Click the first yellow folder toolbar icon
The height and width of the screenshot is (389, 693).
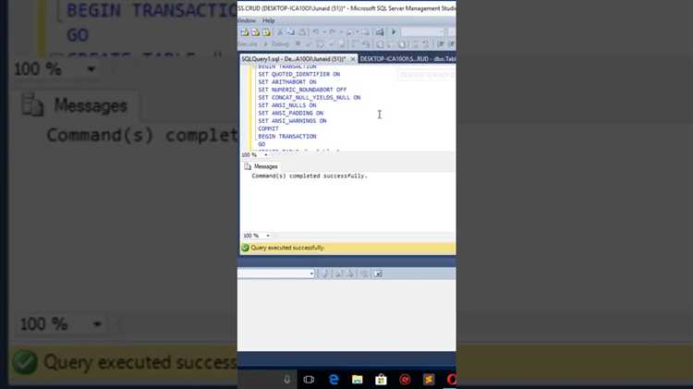245,32
